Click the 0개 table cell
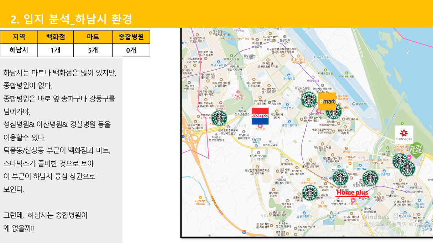This screenshot has width=433, height=243. point(131,50)
